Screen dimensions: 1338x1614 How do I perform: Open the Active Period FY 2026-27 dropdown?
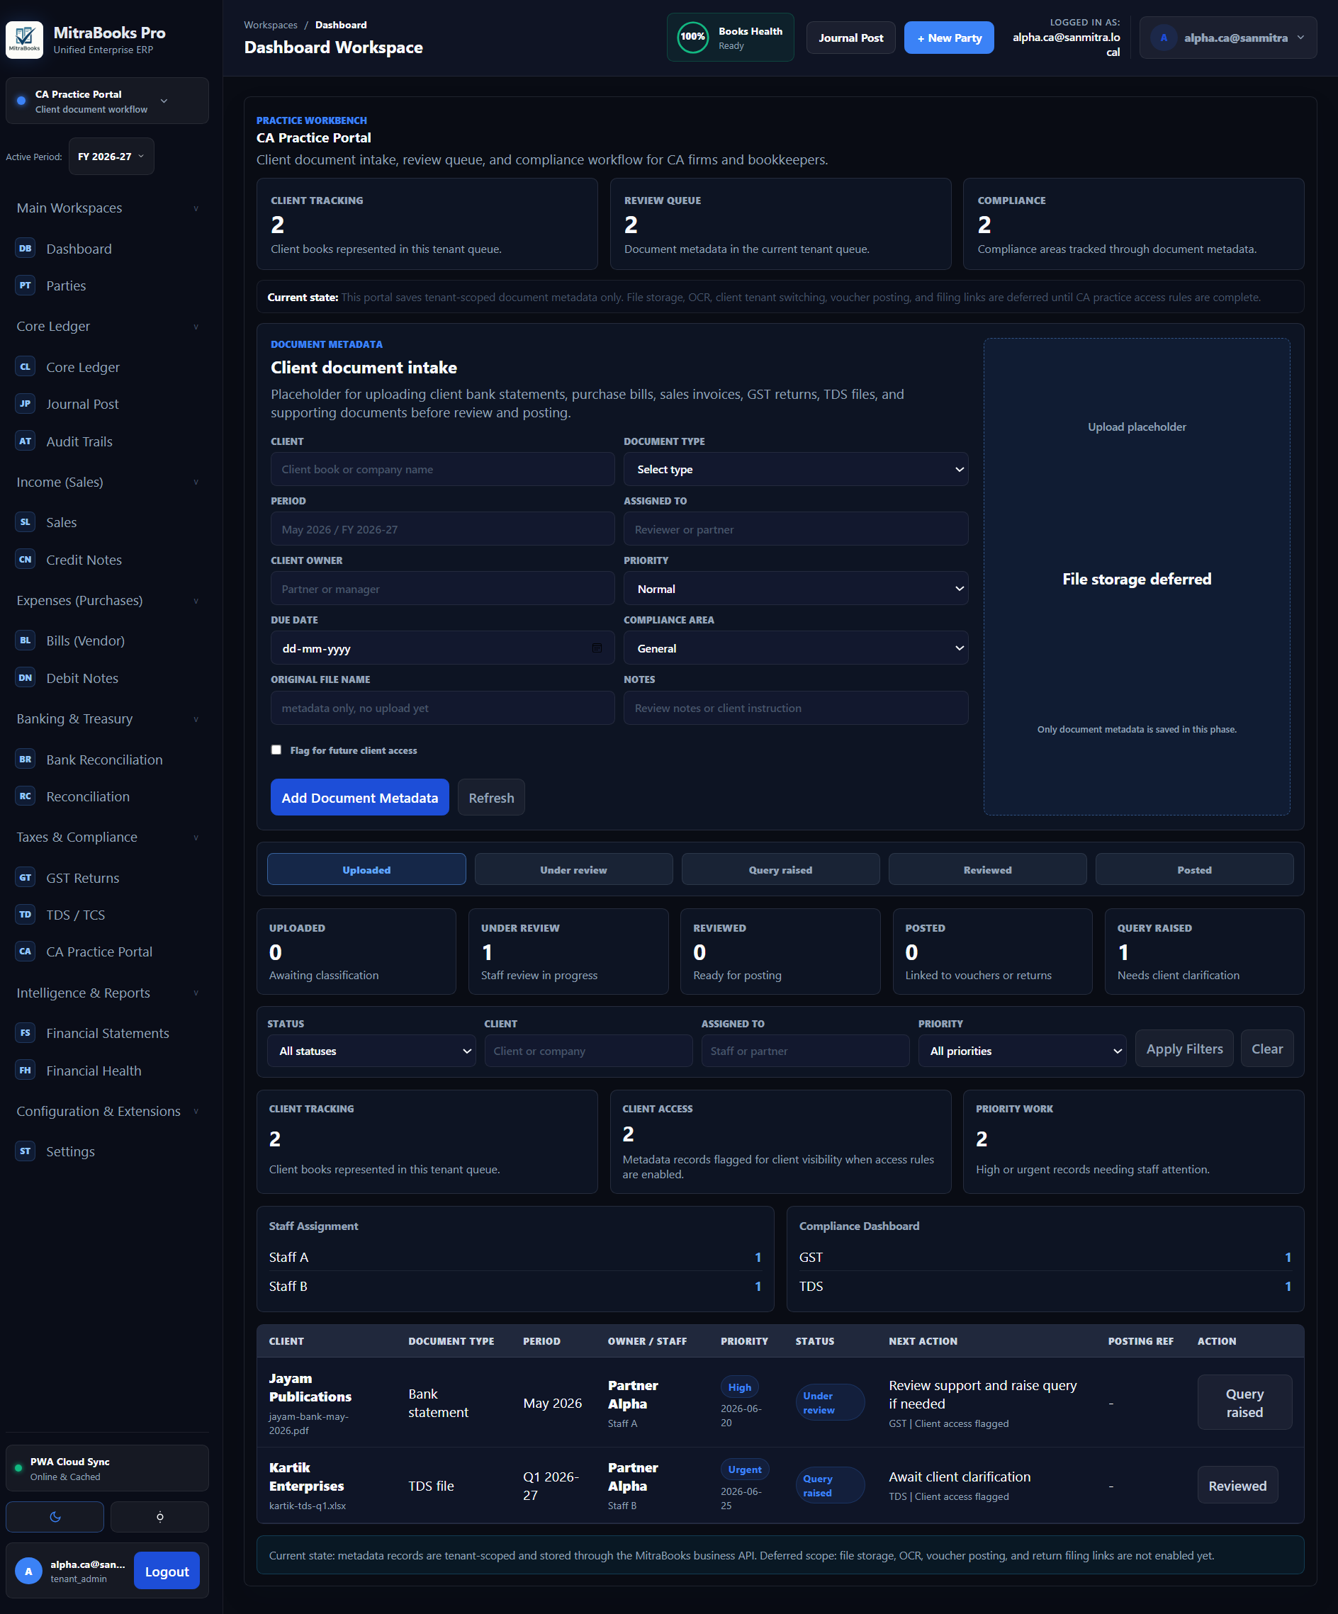click(111, 156)
